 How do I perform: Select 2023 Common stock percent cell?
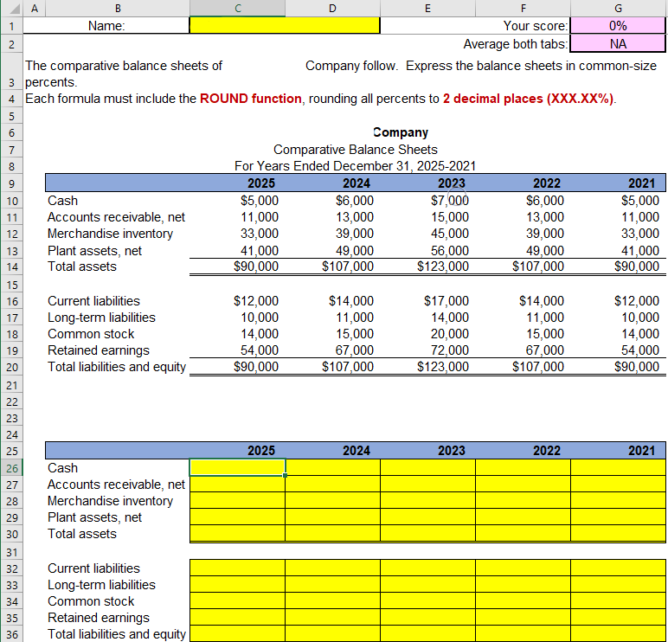pos(427,600)
